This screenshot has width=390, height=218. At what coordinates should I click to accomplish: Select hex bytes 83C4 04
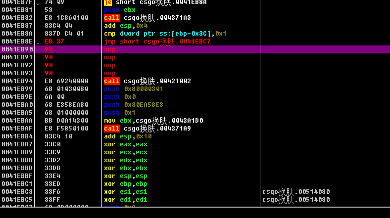58,26
